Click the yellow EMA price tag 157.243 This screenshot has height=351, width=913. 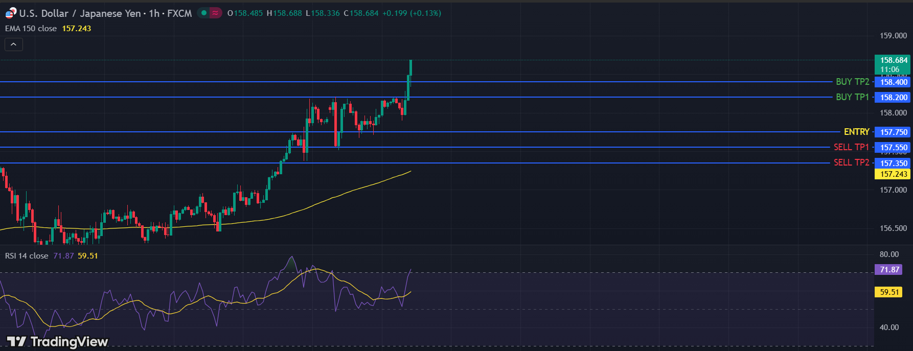tap(893, 174)
